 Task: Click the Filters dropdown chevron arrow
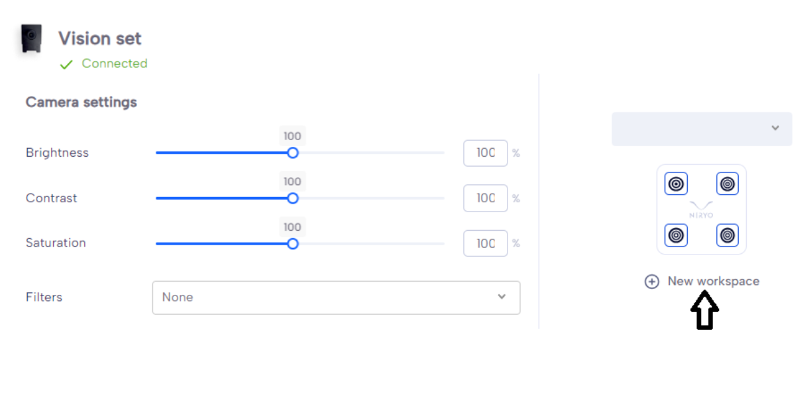coord(502,297)
